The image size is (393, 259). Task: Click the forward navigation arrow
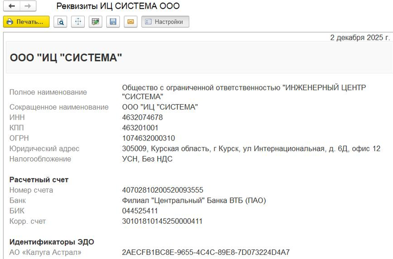pyautogui.click(x=28, y=6)
